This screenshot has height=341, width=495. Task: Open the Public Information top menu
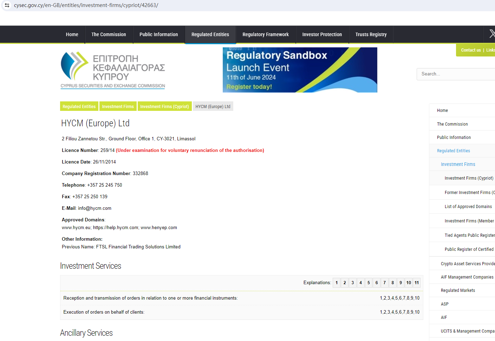pyautogui.click(x=158, y=34)
